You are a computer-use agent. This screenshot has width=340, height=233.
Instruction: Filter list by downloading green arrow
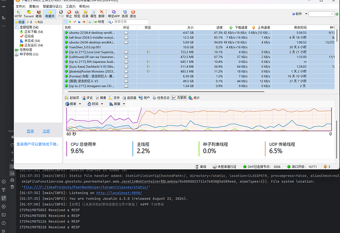pos(70,22)
